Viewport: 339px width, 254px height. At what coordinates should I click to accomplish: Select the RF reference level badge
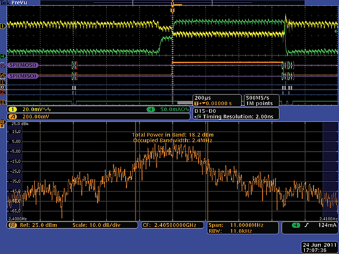pyautogui.click(x=12, y=225)
